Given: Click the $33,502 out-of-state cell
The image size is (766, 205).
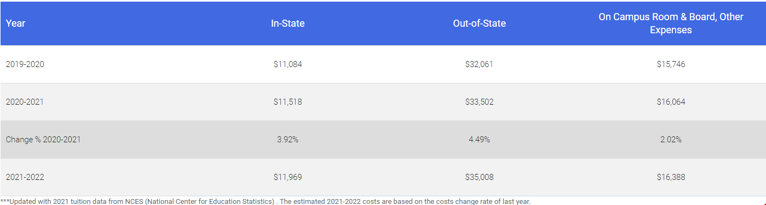Looking at the screenshot, I should (x=479, y=102).
